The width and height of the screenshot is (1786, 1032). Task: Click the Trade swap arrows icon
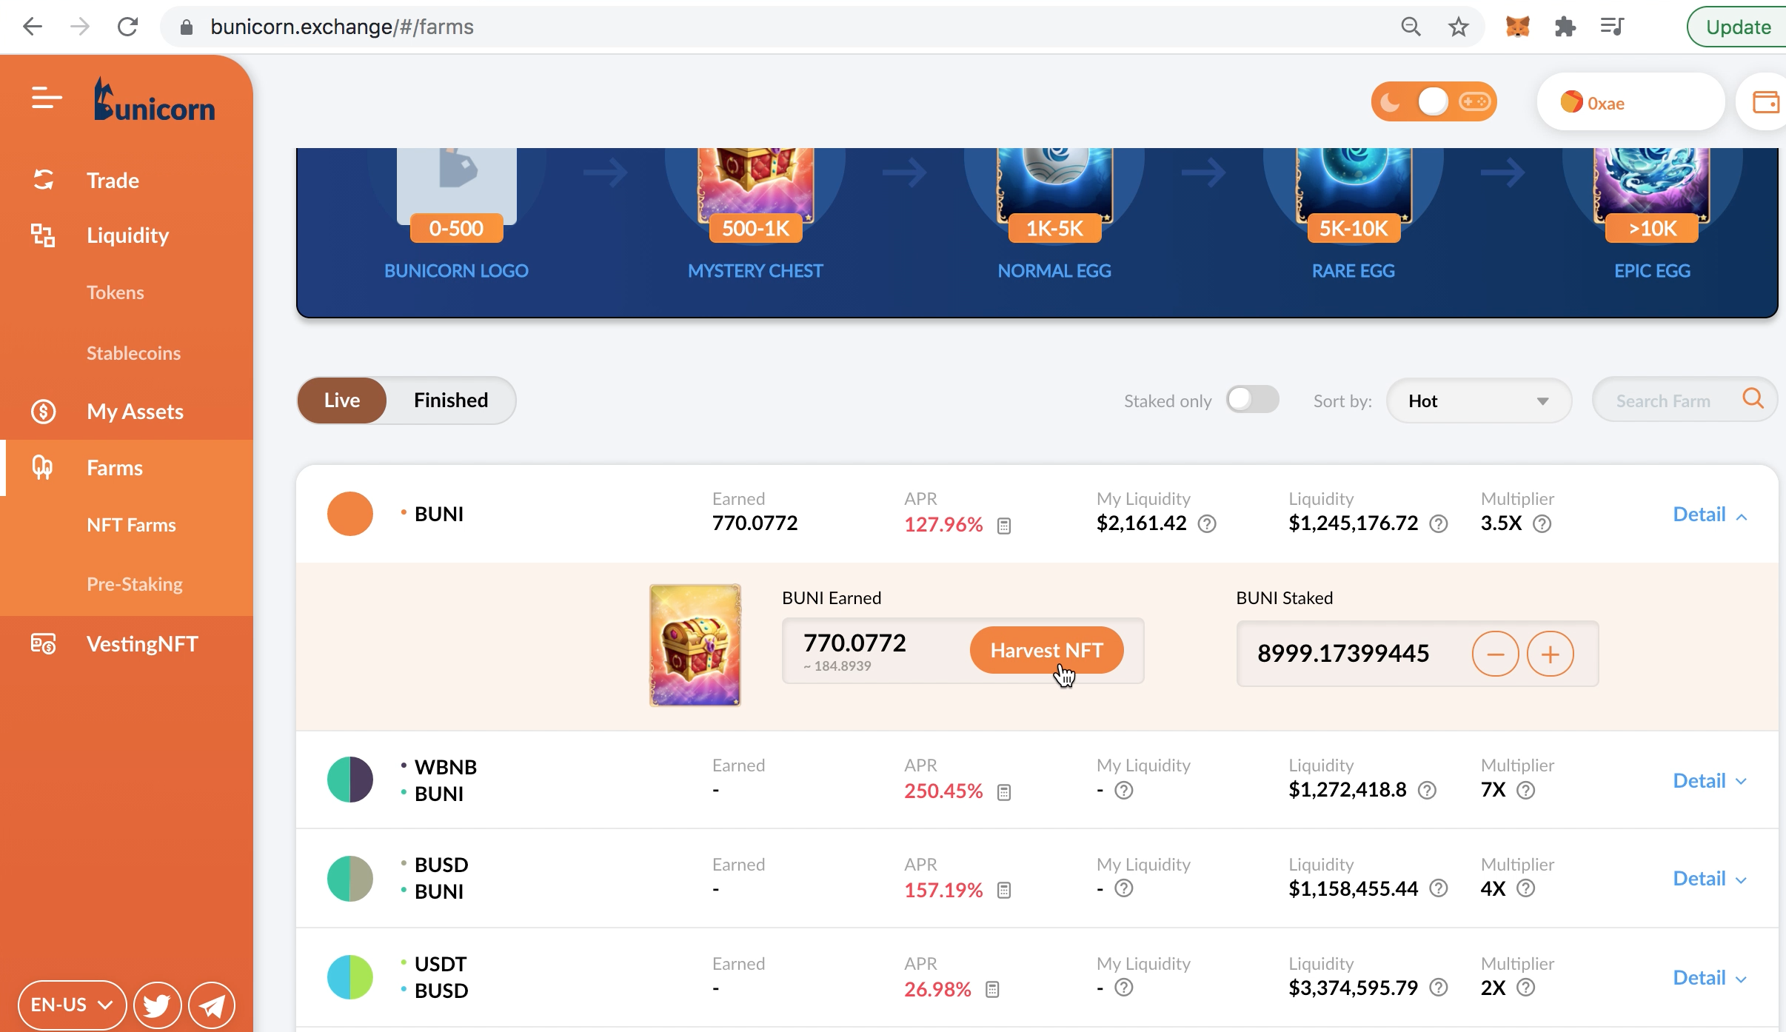click(43, 180)
